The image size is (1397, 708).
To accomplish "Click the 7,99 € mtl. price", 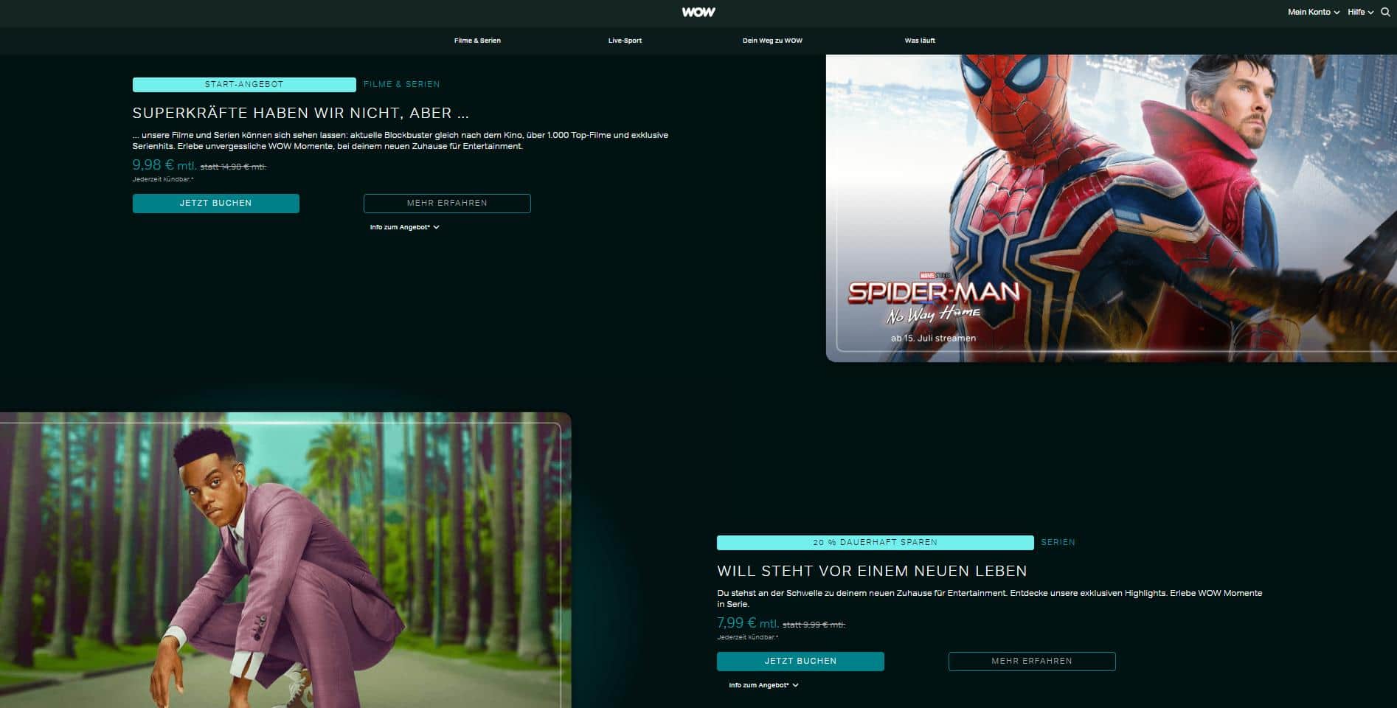I will pyautogui.click(x=748, y=623).
